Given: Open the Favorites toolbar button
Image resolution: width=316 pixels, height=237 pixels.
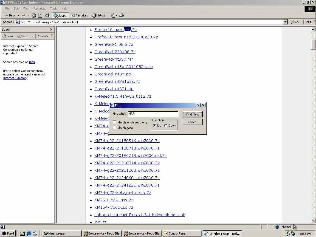Looking at the screenshot, I should (79, 15).
